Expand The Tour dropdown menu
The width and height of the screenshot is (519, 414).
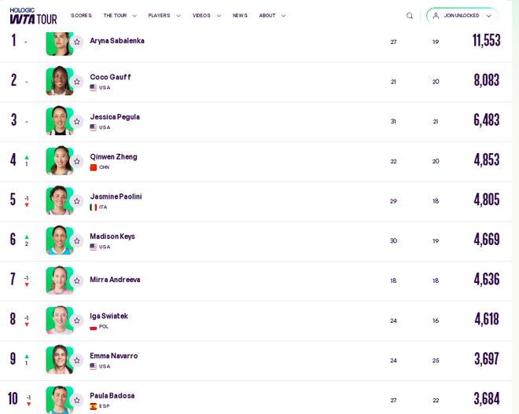point(120,16)
